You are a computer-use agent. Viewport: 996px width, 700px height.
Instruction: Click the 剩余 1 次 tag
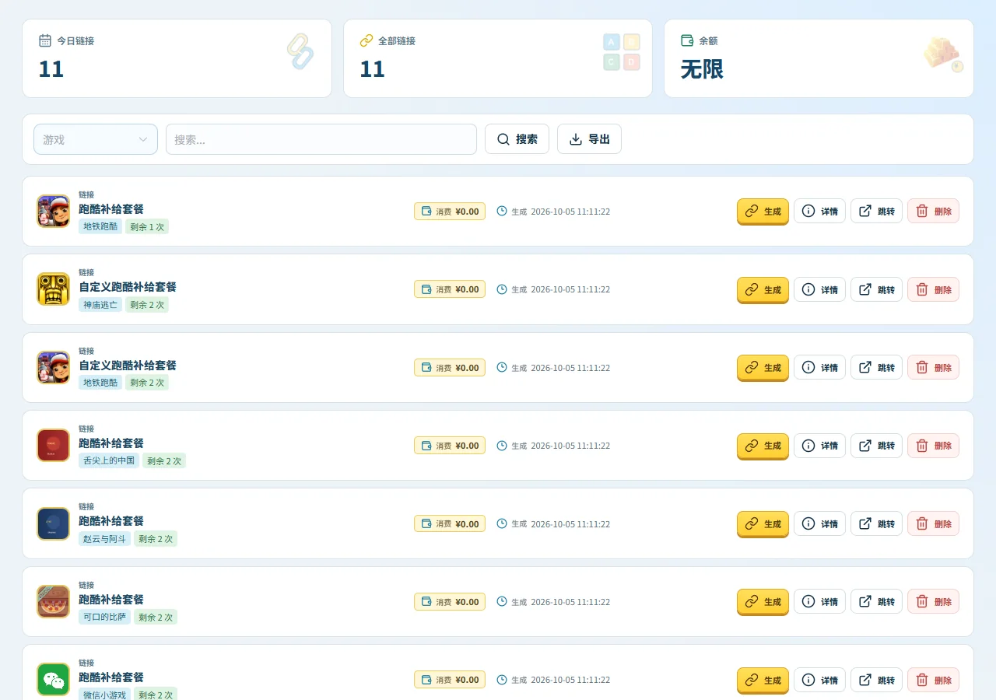point(147,226)
